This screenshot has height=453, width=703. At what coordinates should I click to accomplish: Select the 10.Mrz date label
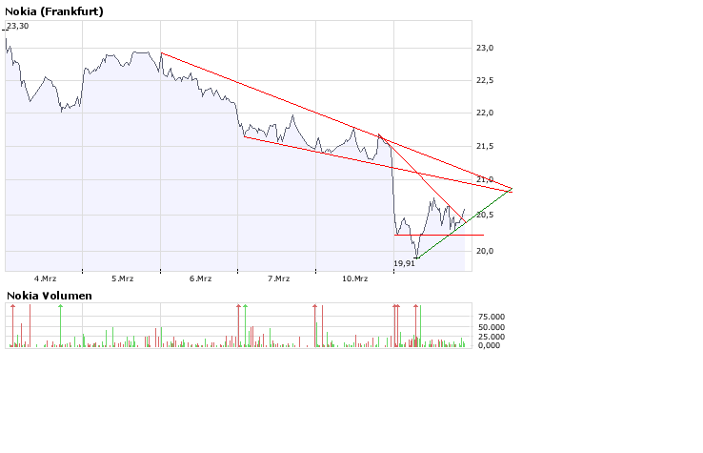pyautogui.click(x=355, y=278)
